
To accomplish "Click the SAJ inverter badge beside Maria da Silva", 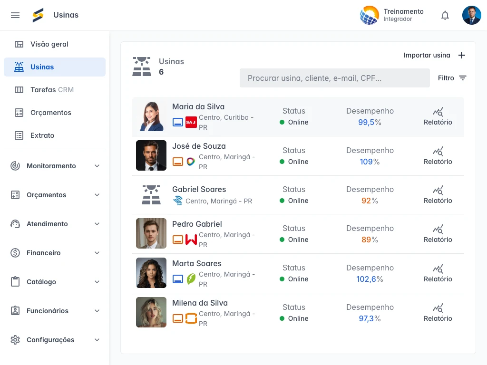I will tap(191, 122).
